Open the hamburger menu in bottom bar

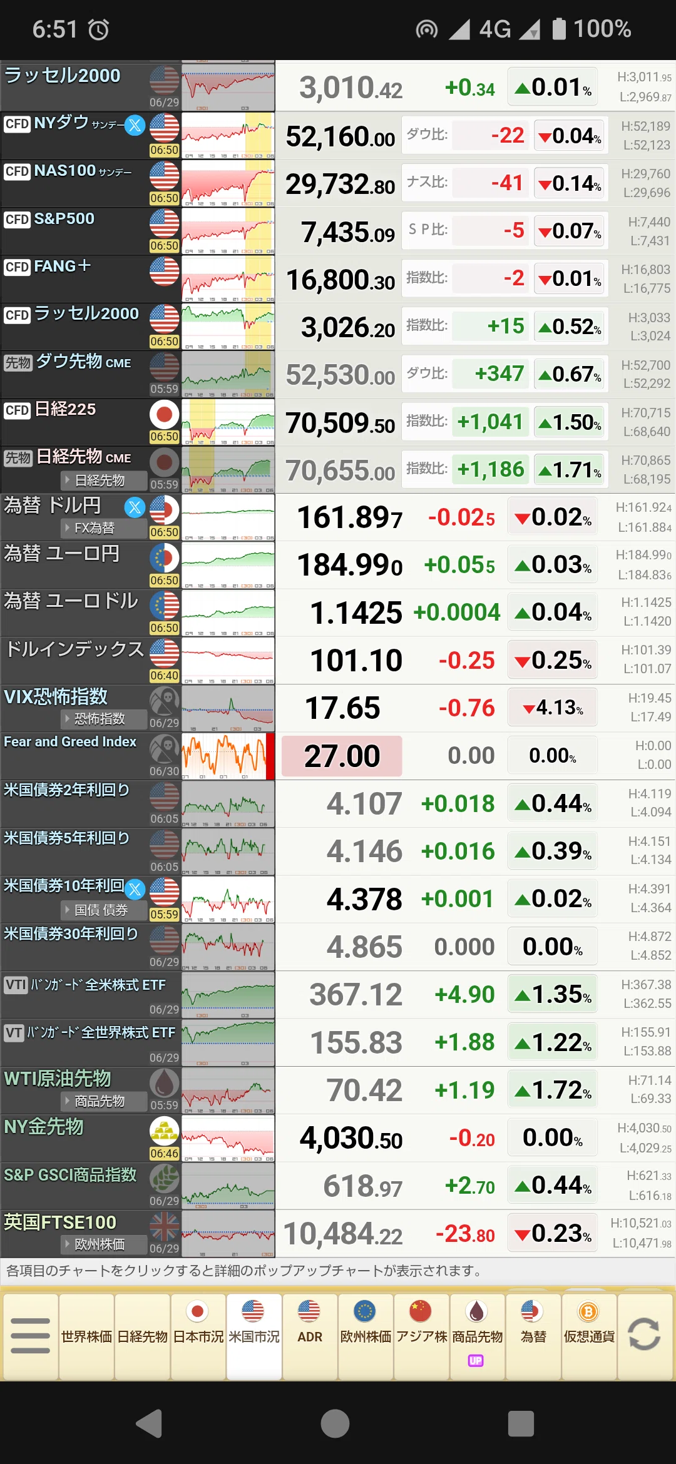click(x=30, y=1336)
